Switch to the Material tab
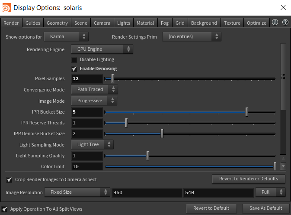291x215 pixels. coord(145,23)
